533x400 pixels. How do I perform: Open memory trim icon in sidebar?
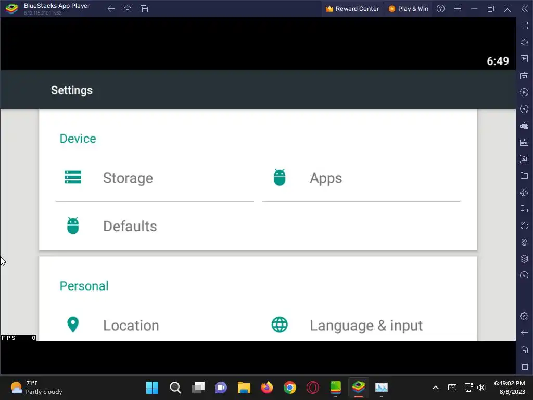(x=524, y=126)
